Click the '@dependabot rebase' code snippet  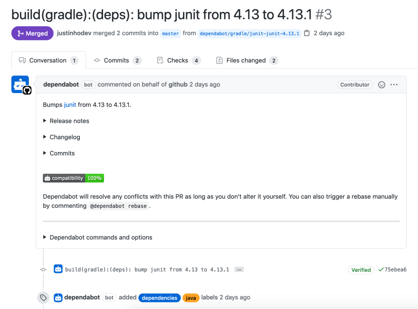(118, 206)
